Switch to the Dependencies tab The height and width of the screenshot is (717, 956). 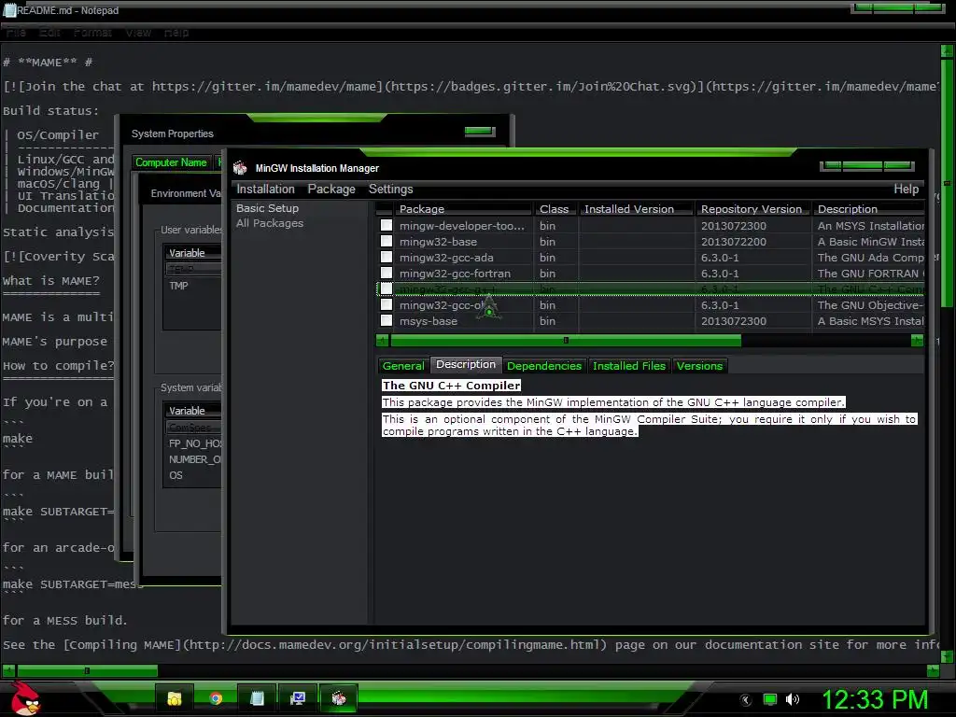pyautogui.click(x=544, y=366)
